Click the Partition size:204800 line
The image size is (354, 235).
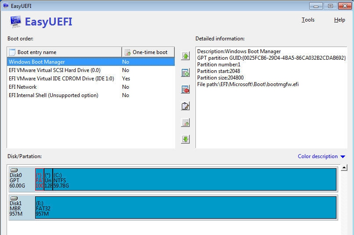coord(220,78)
